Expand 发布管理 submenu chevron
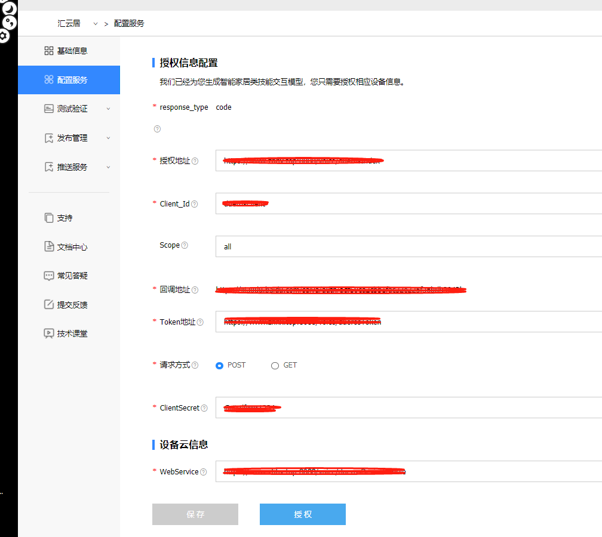Image resolution: width=602 pixels, height=537 pixels. (x=108, y=138)
